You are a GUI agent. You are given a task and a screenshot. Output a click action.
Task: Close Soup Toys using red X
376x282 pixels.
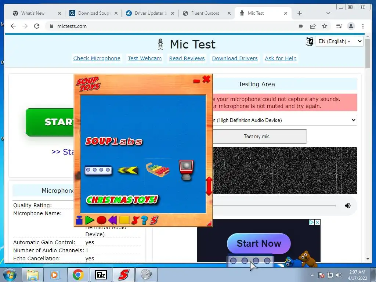pyautogui.click(x=206, y=79)
